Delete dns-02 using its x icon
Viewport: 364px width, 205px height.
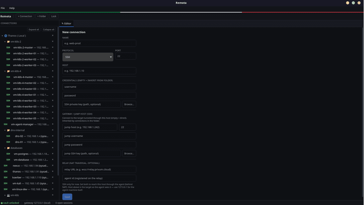click(53, 136)
